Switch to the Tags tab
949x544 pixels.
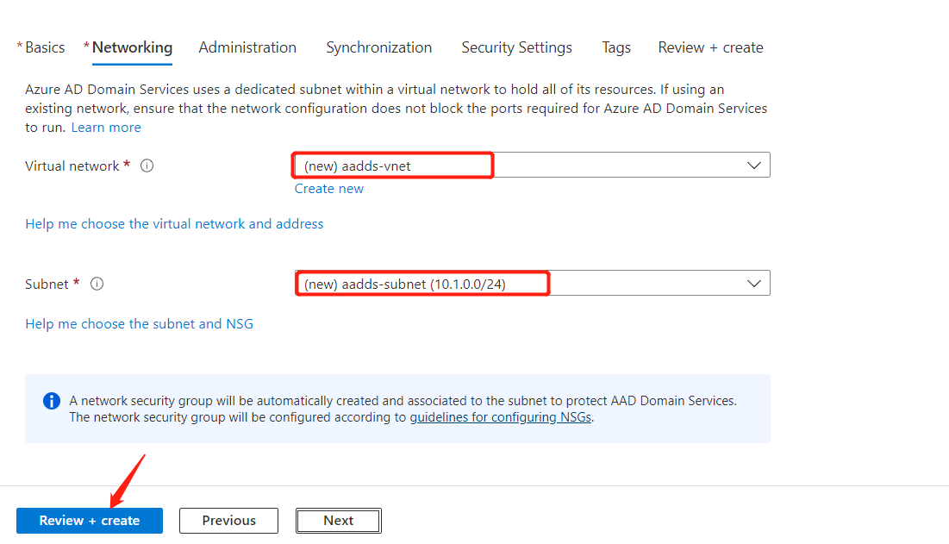coord(616,47)
